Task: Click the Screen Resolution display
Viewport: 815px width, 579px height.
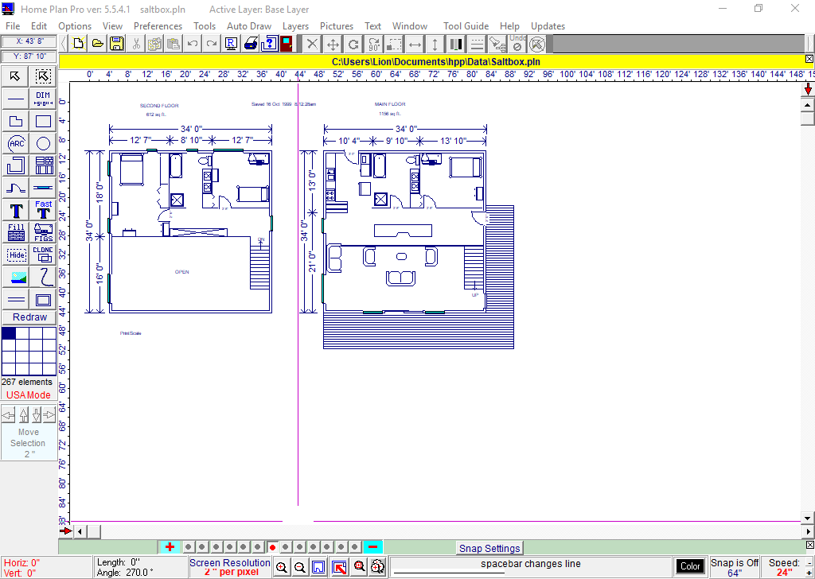Action: pyautogui.click(x=230, y=567)
